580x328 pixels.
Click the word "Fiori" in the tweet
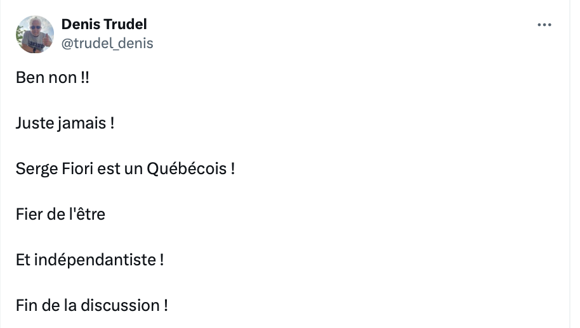(x=77, y=169)
